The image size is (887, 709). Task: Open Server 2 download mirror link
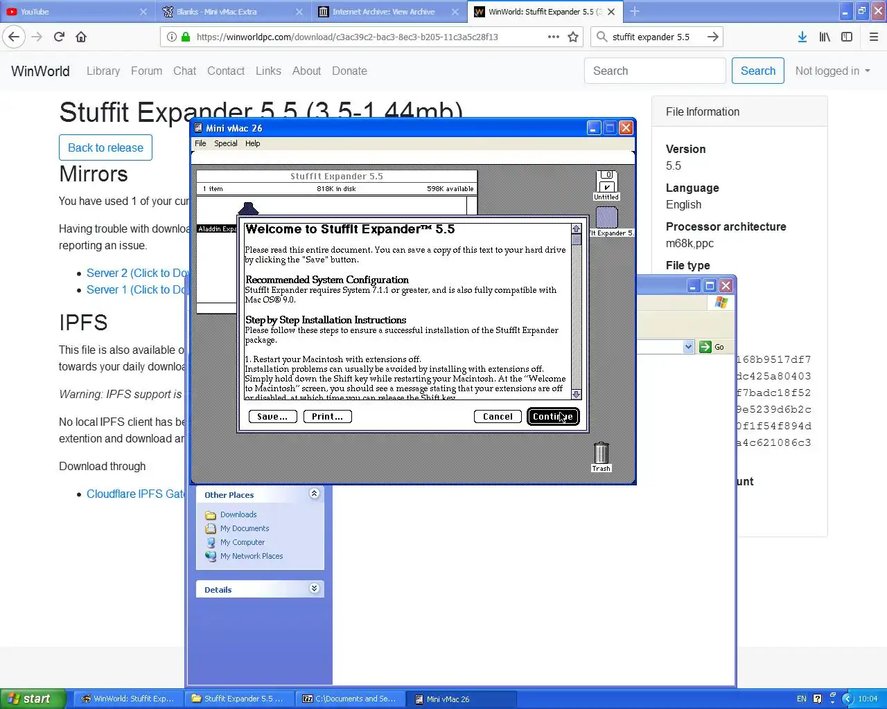[137, 273]
